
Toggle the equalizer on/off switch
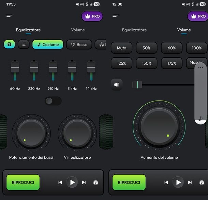pos(53,101)
